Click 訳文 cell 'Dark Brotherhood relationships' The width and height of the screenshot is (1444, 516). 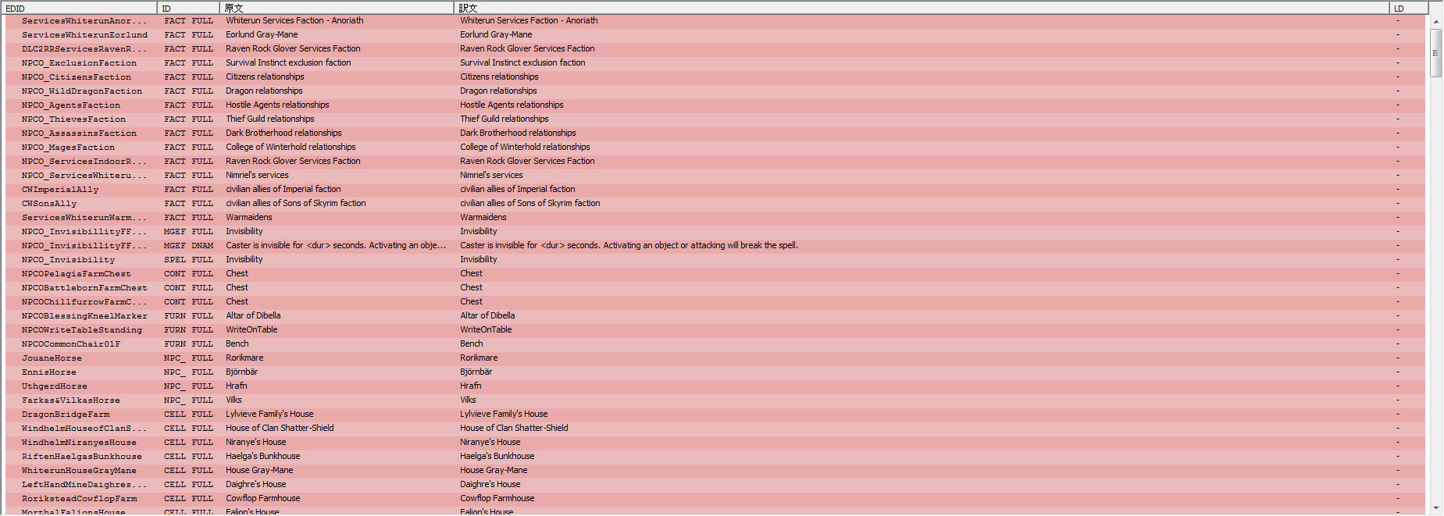coord(518,133)
